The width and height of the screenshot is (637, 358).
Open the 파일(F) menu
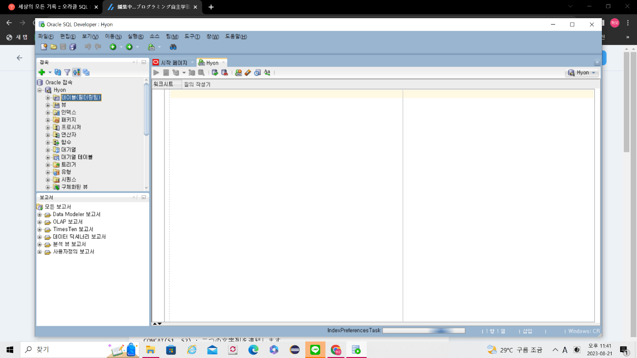coord(46,36)
